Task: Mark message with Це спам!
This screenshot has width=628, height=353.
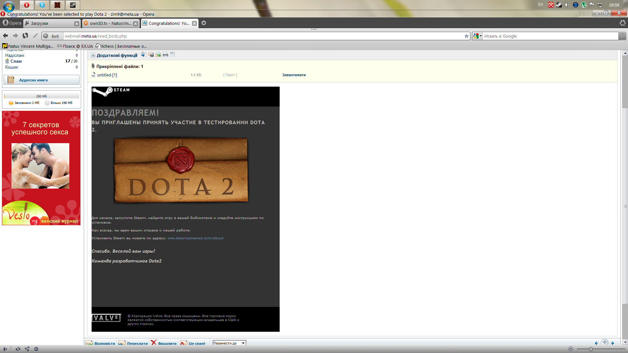Action: [193, 343]
